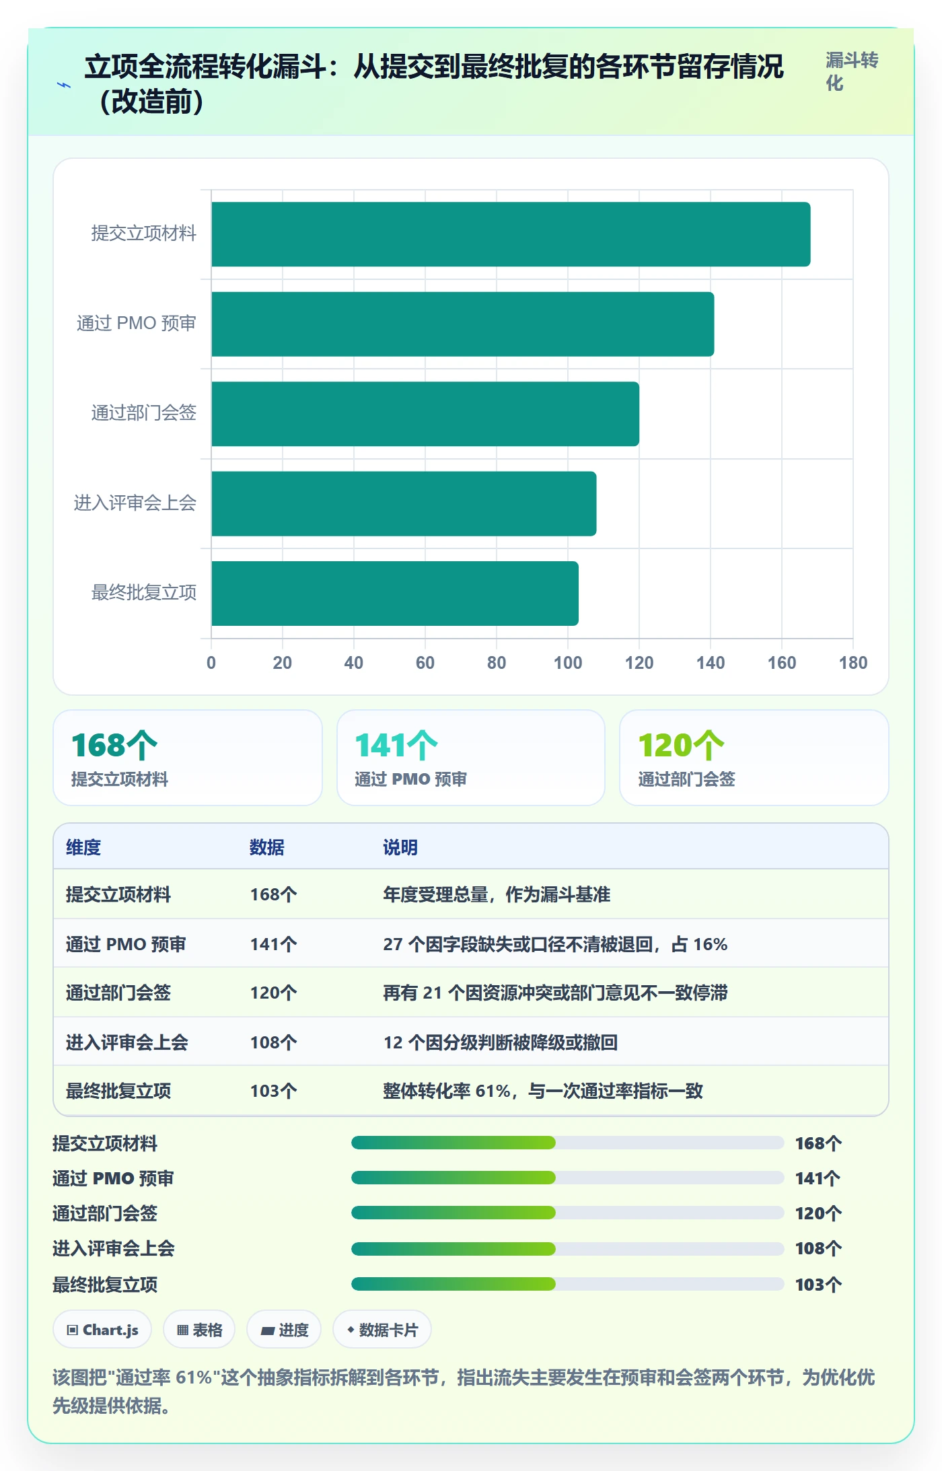Screen dimensions: 942x1471
Task: Click the grid icon in the 表格 tag
Action: click(x=182, y=1330)
